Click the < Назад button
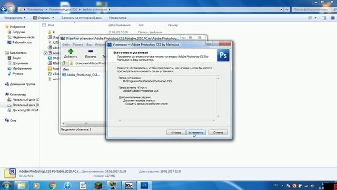Image resolution: width=337 pixels, height=190 pixels. 176,132
